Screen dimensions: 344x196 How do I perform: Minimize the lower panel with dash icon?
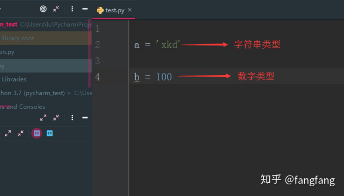[x=85, y=118]
